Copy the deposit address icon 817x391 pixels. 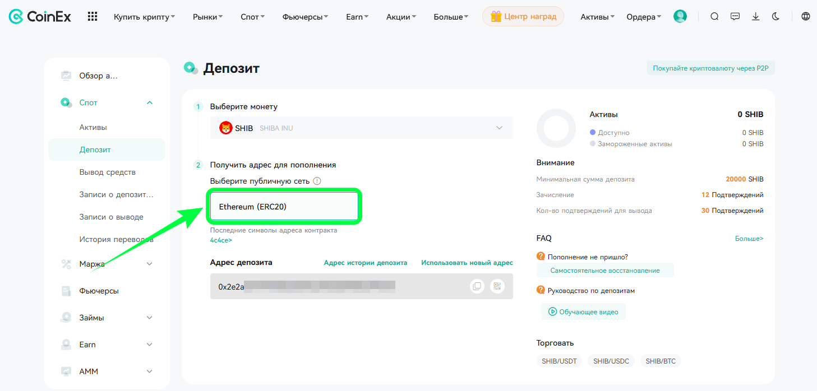click(x=477, y=286)
